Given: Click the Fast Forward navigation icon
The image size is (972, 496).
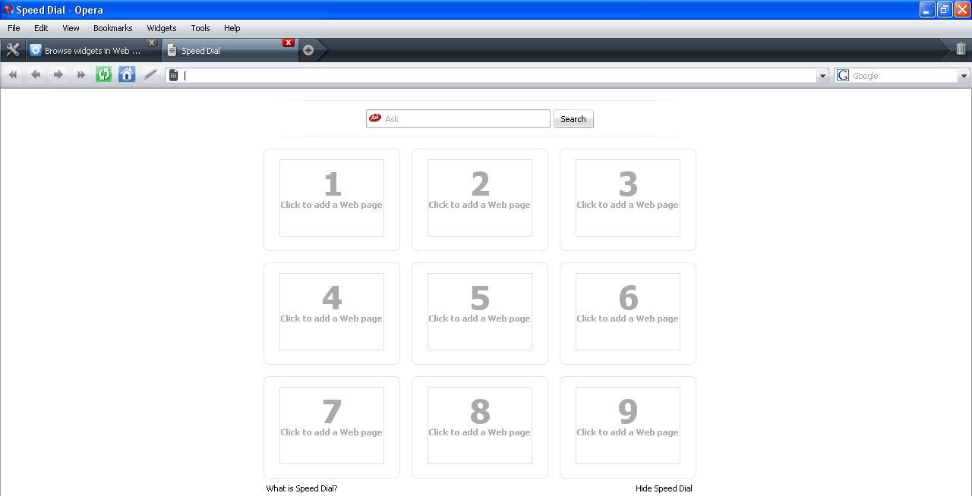Looking at the screenshot, I should point(80,74).
